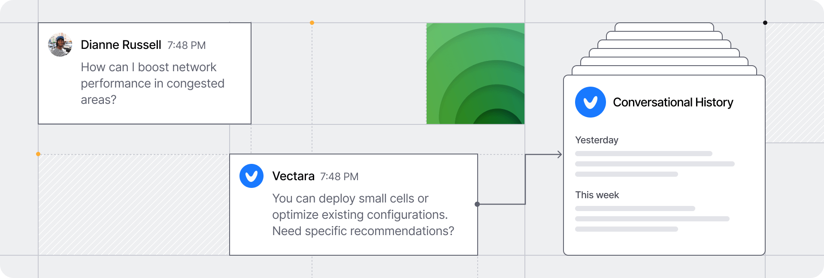
Task: Click the orange dot above the green image
Action: pyautogui.click(x=312, y=23)
